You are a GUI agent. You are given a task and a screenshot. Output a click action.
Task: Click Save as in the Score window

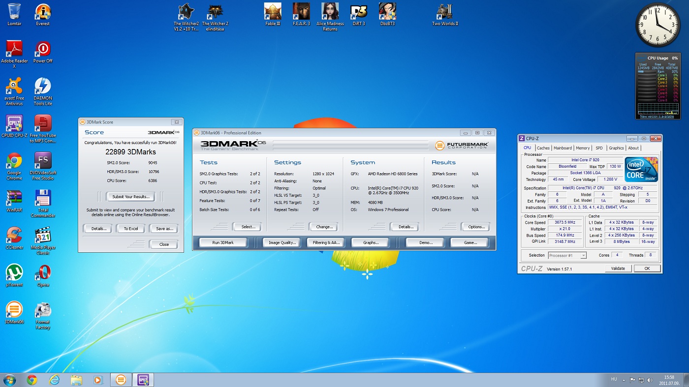(164, 229)
